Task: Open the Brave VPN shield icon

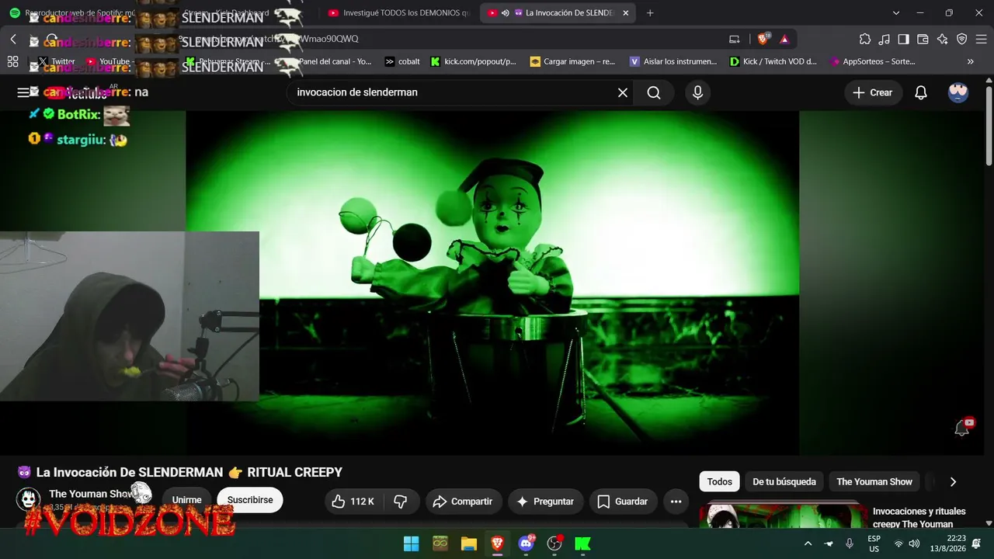Action: pos(962,39)
